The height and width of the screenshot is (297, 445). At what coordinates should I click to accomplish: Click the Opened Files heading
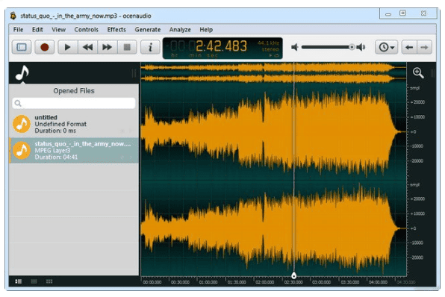point(74,91)
